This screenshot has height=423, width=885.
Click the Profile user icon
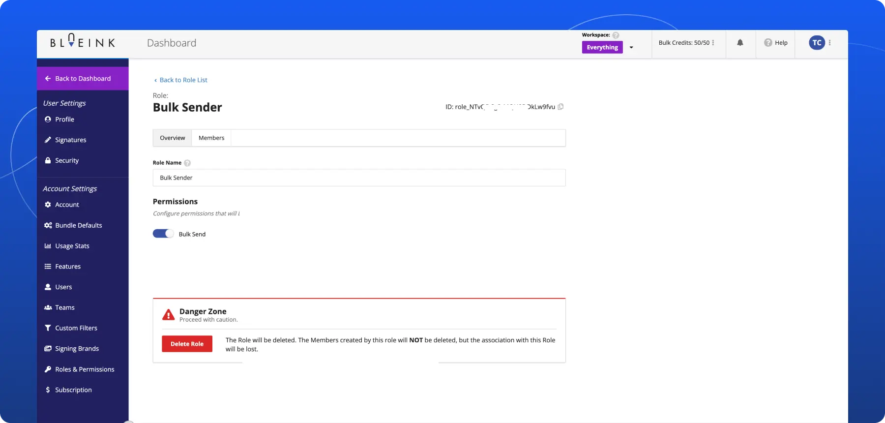pos(48,120)
